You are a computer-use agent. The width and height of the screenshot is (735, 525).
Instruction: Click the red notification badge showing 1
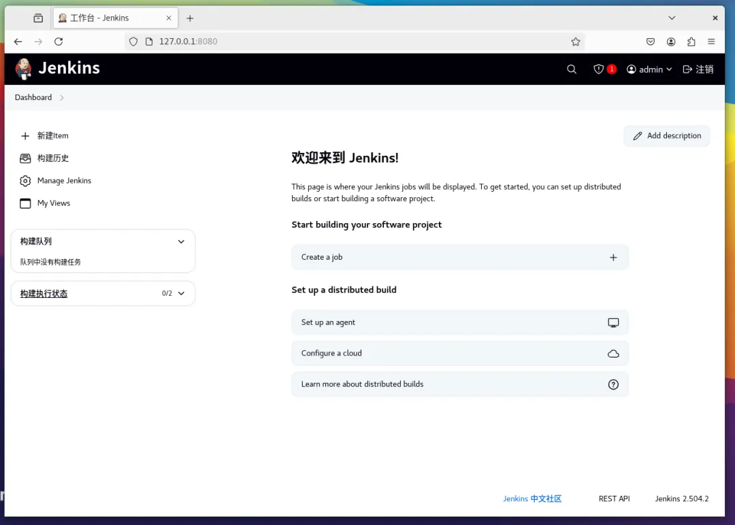click(x=611, y=69)
